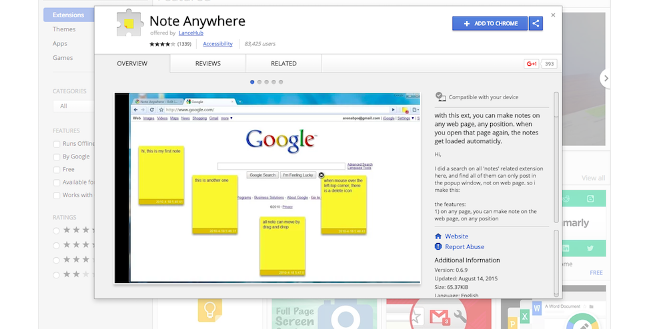Click the Report Abuse warning icon
667x329 pixels.
pos(438,247)
